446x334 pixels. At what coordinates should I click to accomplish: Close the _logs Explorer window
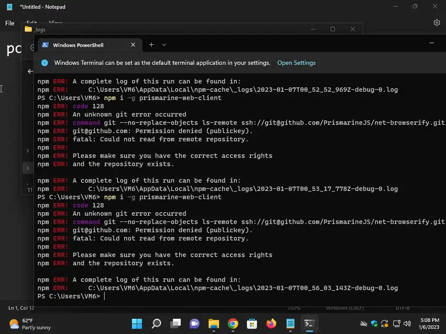[x=353, y=29]
